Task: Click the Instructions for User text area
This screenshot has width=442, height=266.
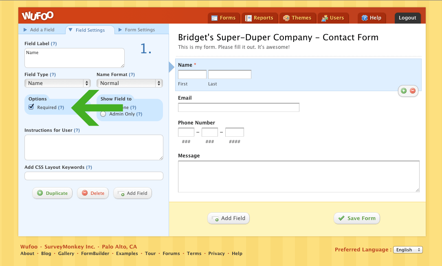Action: click(94, 148)
